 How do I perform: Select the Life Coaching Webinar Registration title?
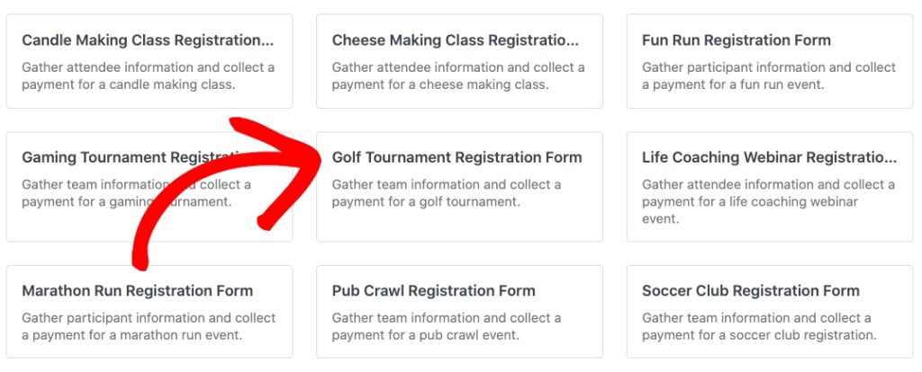coord(769,158)
